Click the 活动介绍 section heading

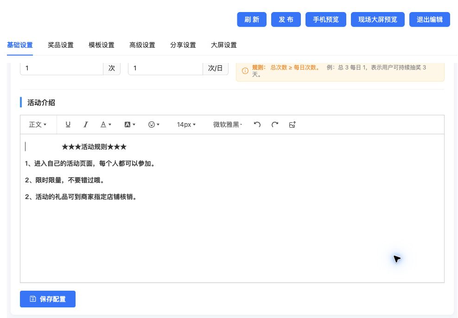(x=41, y=103)
